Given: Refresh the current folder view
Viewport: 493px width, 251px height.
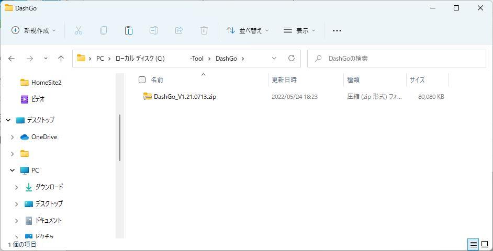Looking at the screenshot, I should click(292, 58).
